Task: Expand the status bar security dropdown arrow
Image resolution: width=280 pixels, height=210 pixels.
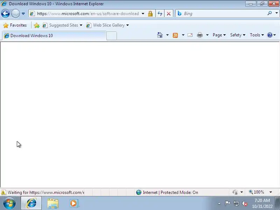Action: tap(241, 192)
